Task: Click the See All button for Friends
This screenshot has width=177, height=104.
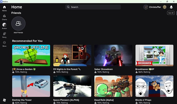Action: click(171, 13)
